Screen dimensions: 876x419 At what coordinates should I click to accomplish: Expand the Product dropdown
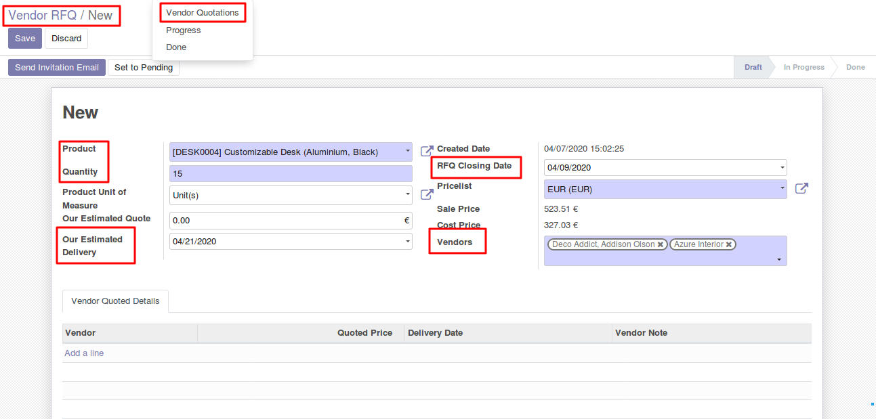coord(407,152)
